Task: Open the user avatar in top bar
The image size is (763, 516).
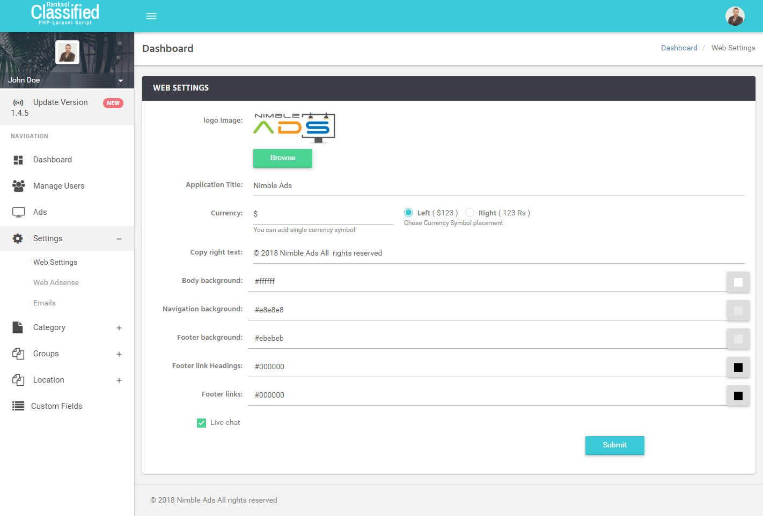Action: (735, 16)
